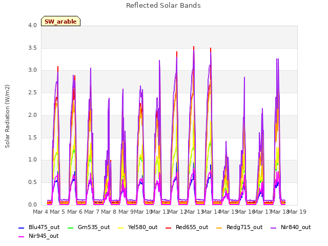Image resolution: width=328 pixels, height=246 pixels.
Task: Click the Mar 4 x-axis label
Action: (40, 212)
